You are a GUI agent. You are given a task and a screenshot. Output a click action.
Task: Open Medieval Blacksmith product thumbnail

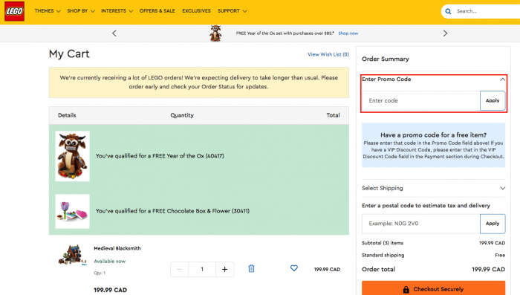coord(72,255)
